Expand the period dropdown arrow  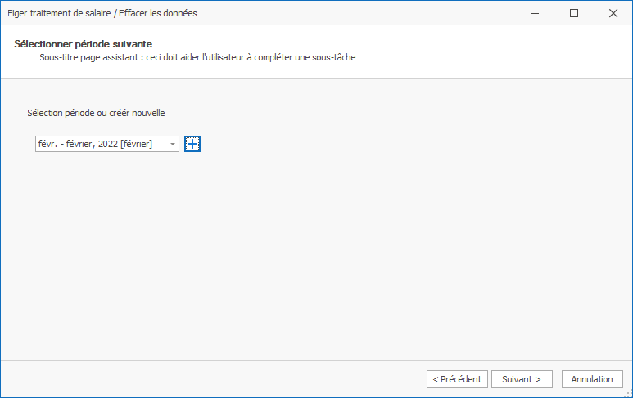point(173,144)
